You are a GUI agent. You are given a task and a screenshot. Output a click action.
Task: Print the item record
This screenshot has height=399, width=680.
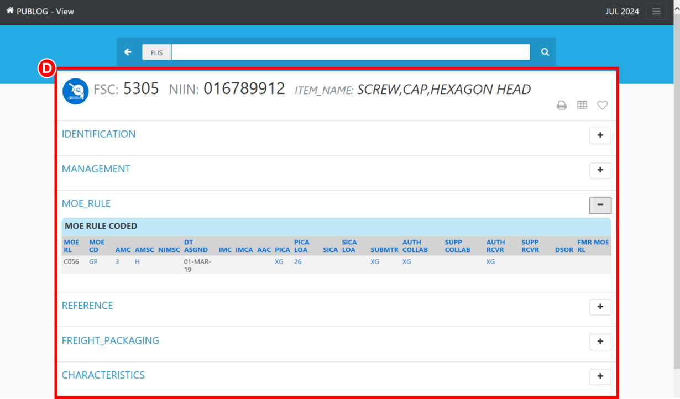[x=562, y=105]
